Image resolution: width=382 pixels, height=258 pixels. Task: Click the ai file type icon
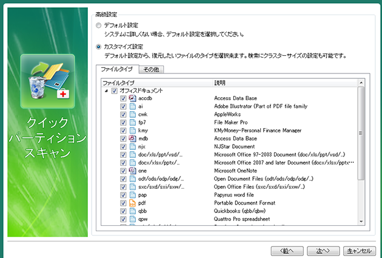point(132,106)
